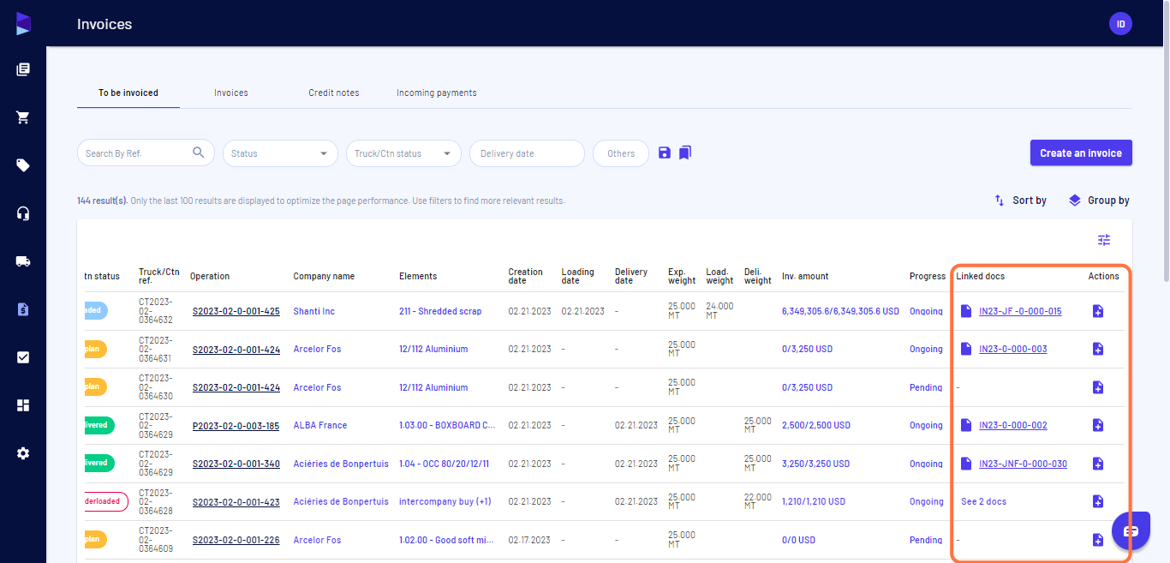Click the Delivery date filter field
This screenshot has height=563, width=1170.
tap(527, 153)
